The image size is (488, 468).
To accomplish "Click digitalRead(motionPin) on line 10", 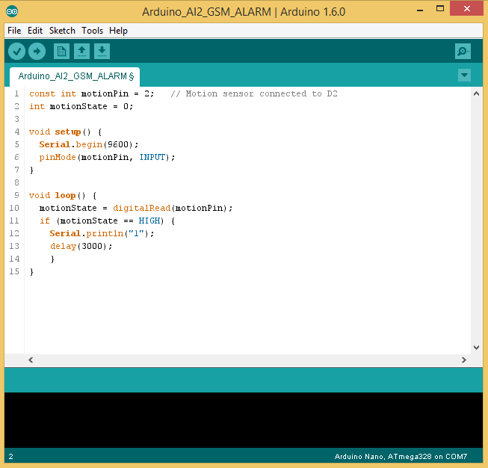I will [x=170, y=208].
